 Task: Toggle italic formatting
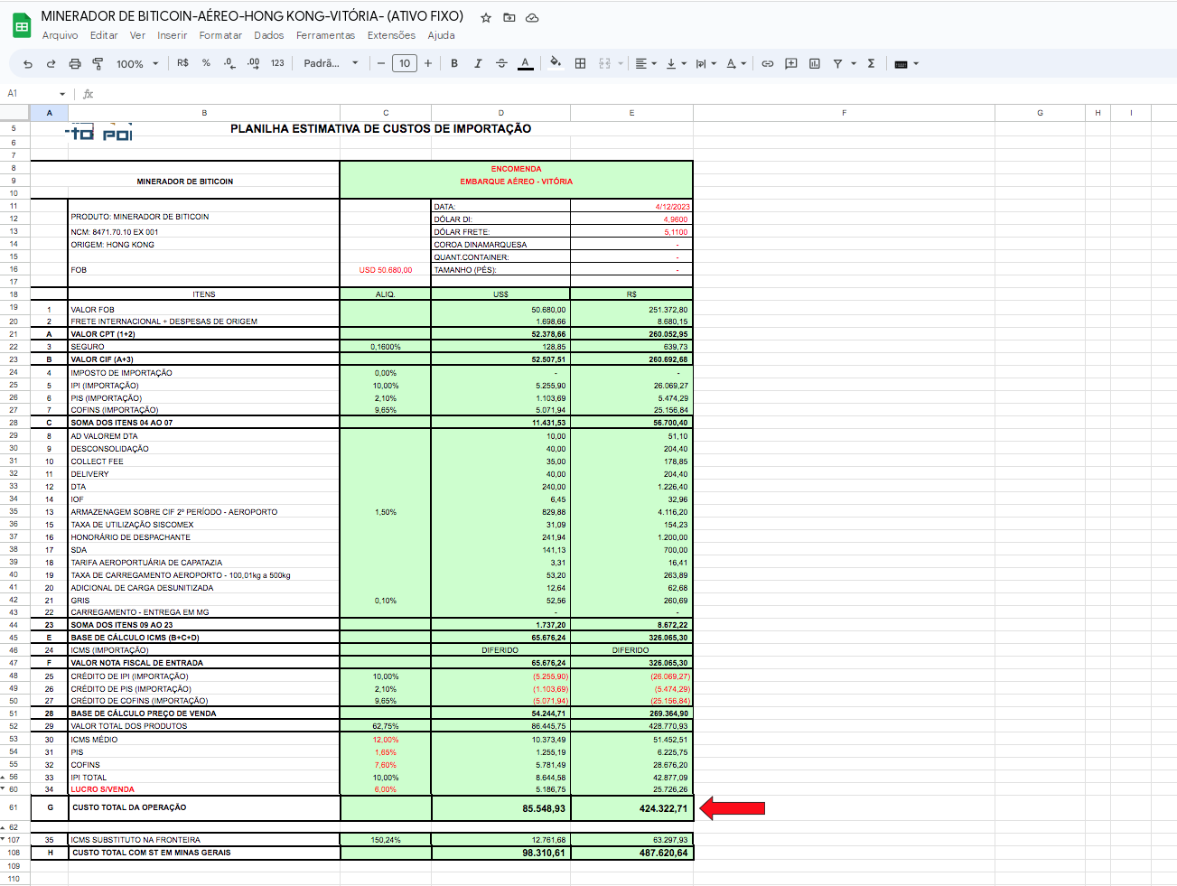click(x=478, y=63)
